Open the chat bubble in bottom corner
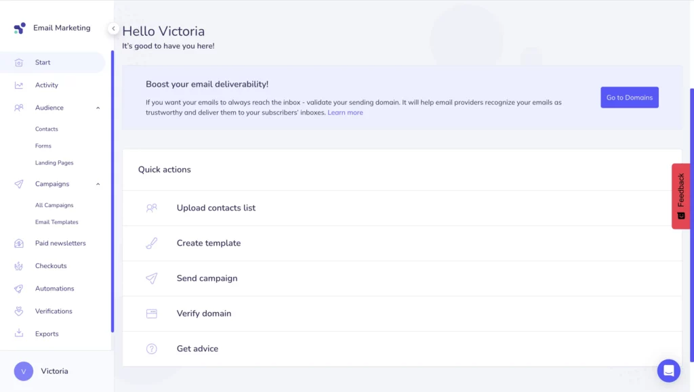This screenshot has height=392, width=694. [x=668, y=370]
